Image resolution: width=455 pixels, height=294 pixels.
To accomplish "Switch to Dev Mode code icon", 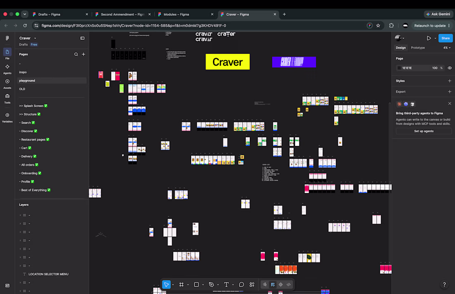I will pos(289,284).
